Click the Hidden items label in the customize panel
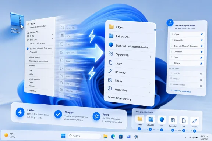212x141 pixels. click(x=174, y=68)
